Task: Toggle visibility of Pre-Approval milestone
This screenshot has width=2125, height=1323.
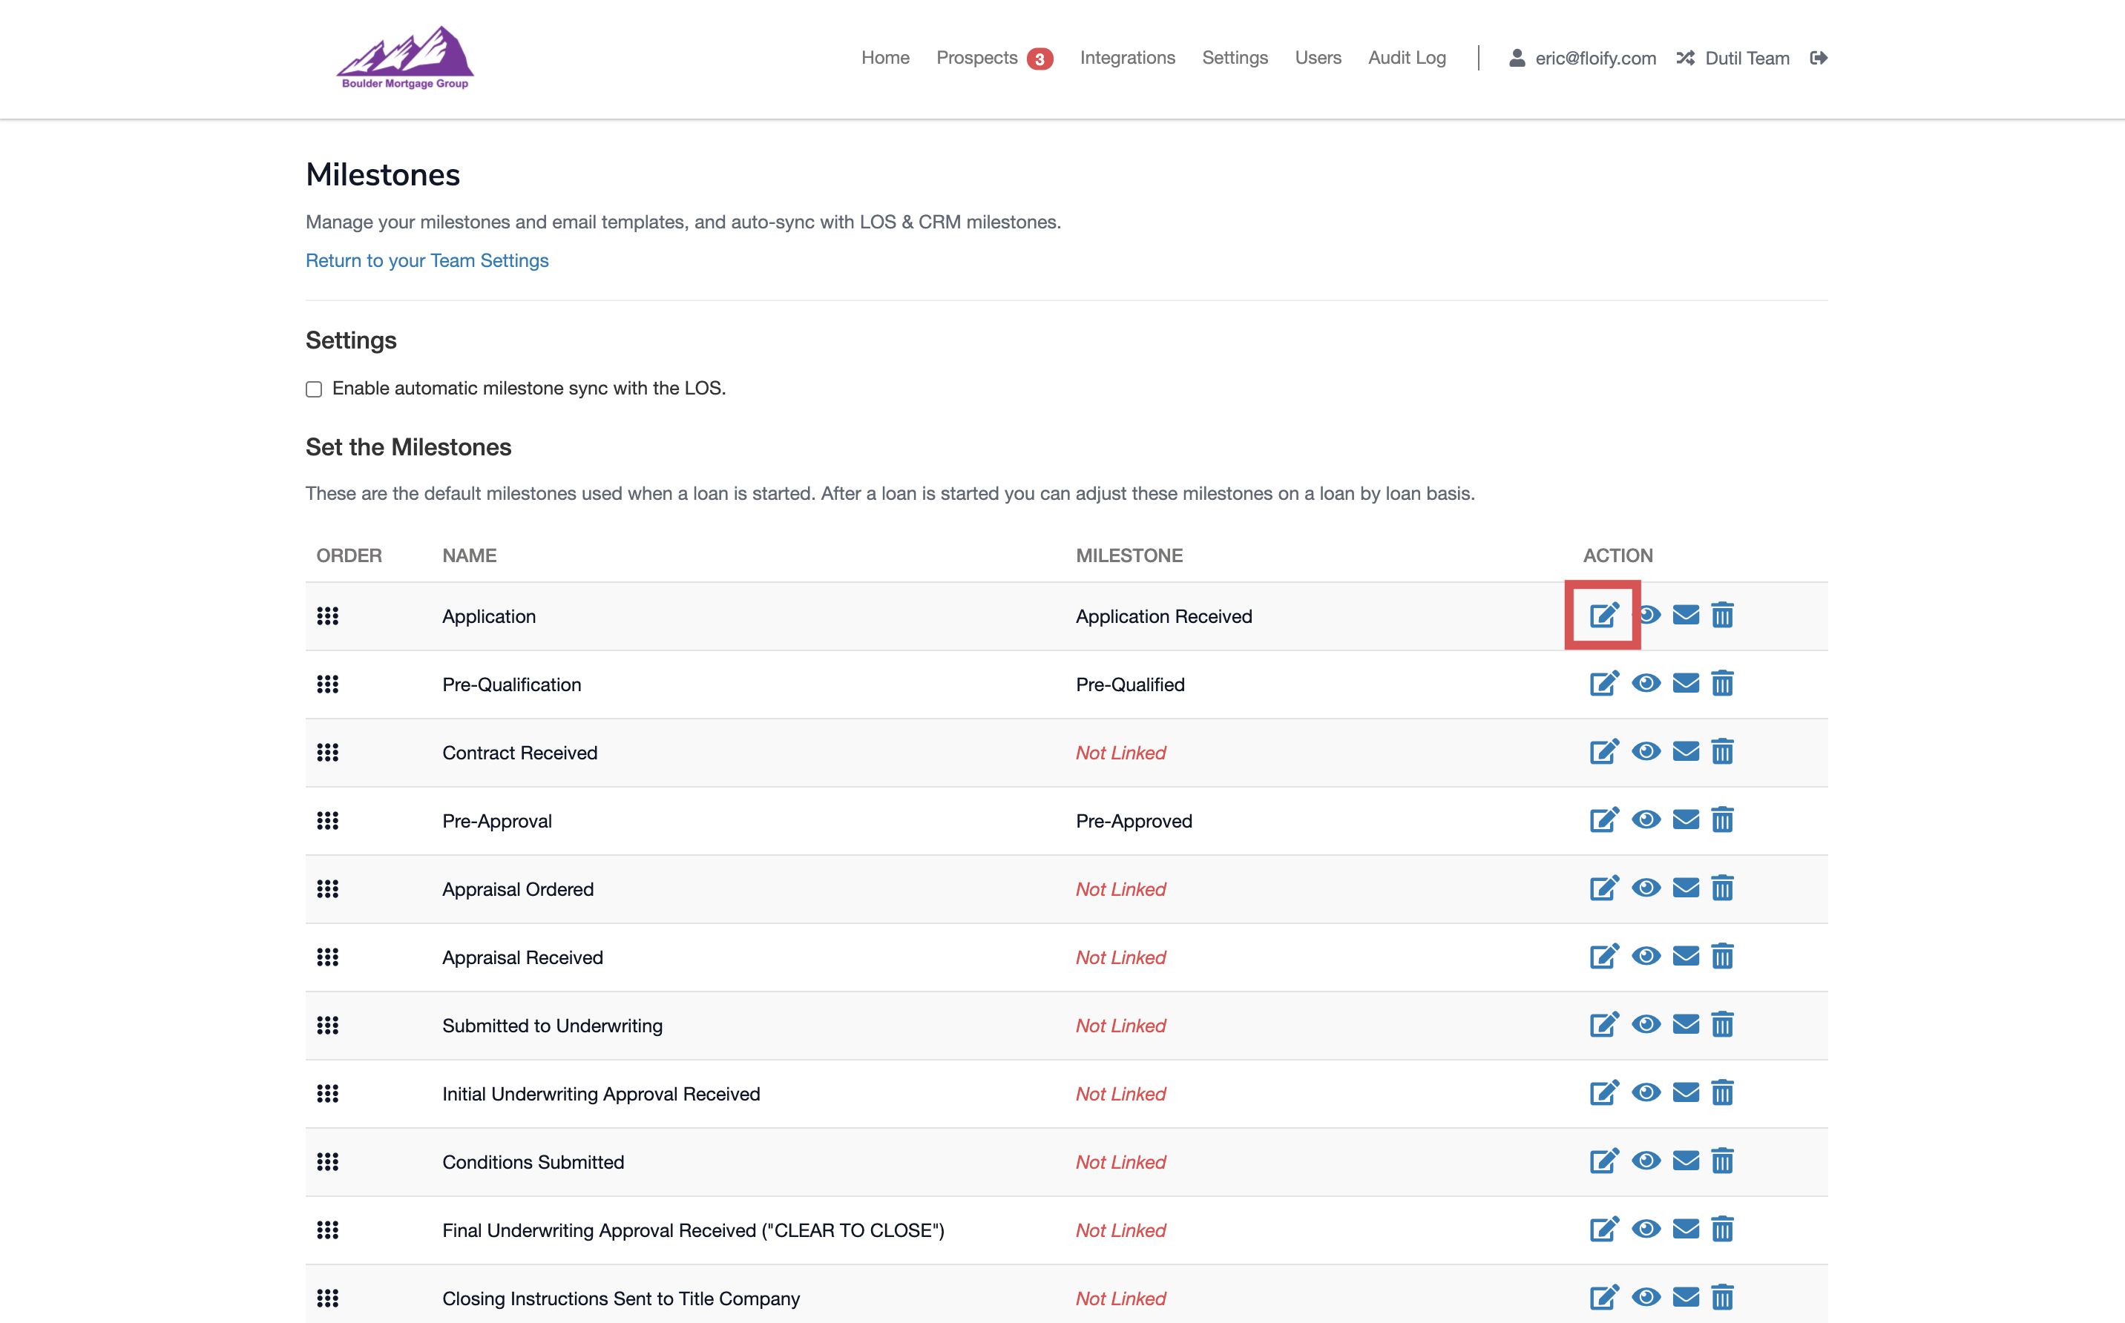Action: 1646,820
